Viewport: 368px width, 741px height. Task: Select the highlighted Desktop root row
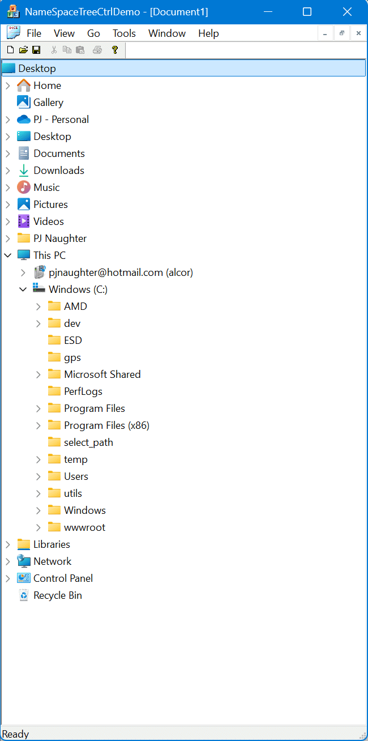[183, 69]
